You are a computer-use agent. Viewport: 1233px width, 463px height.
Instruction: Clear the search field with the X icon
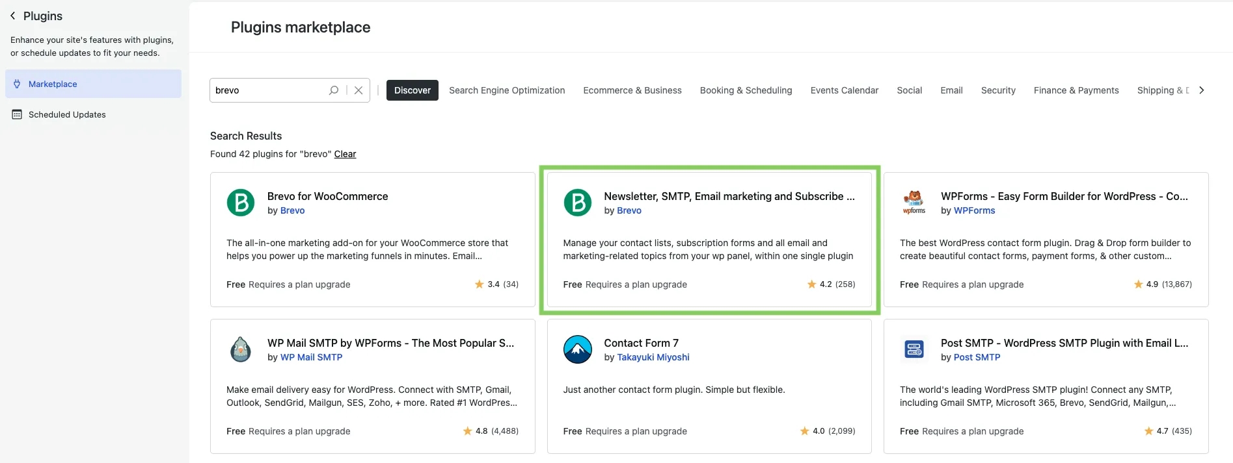pos(359,90)
